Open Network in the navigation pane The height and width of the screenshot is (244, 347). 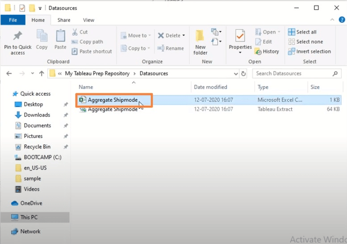[x=30, y=232]
